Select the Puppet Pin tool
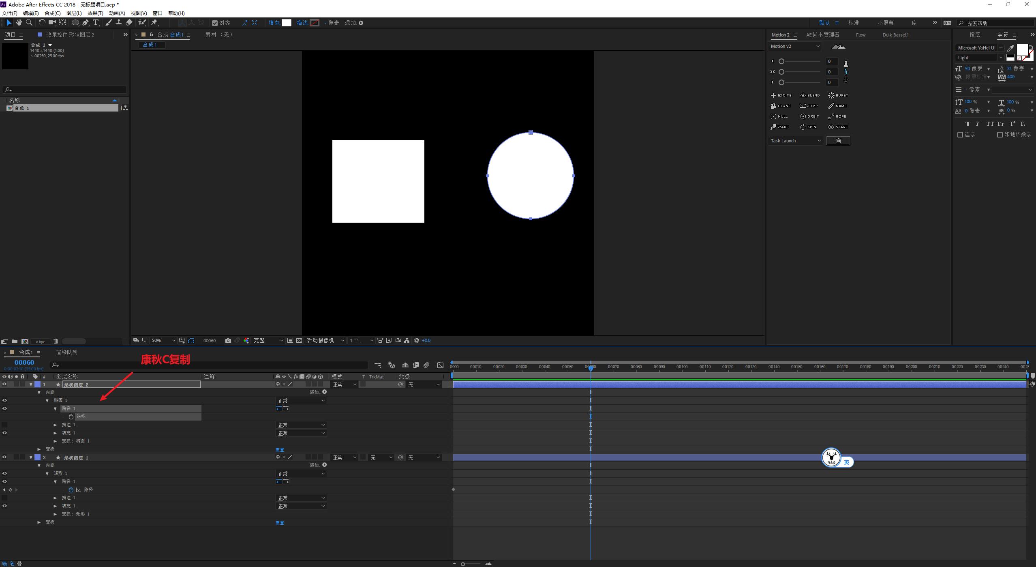 pos(154,23)
